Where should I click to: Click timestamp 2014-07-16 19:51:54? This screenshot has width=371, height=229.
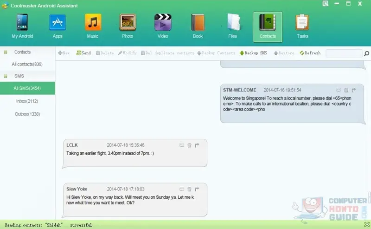click(282, 90)
